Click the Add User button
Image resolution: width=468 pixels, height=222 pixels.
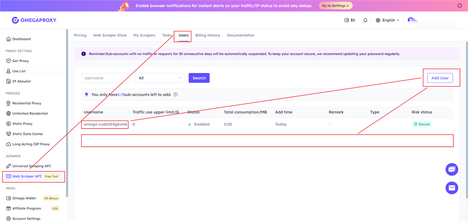point(440,78)
